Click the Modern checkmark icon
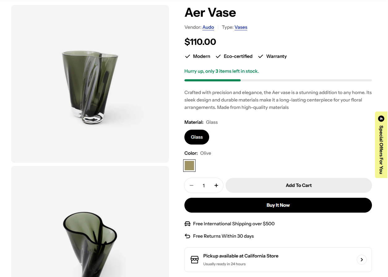 [188, 56]
